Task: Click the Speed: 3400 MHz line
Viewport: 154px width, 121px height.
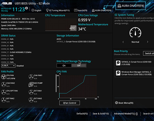Action: click(x=9, y=25)
